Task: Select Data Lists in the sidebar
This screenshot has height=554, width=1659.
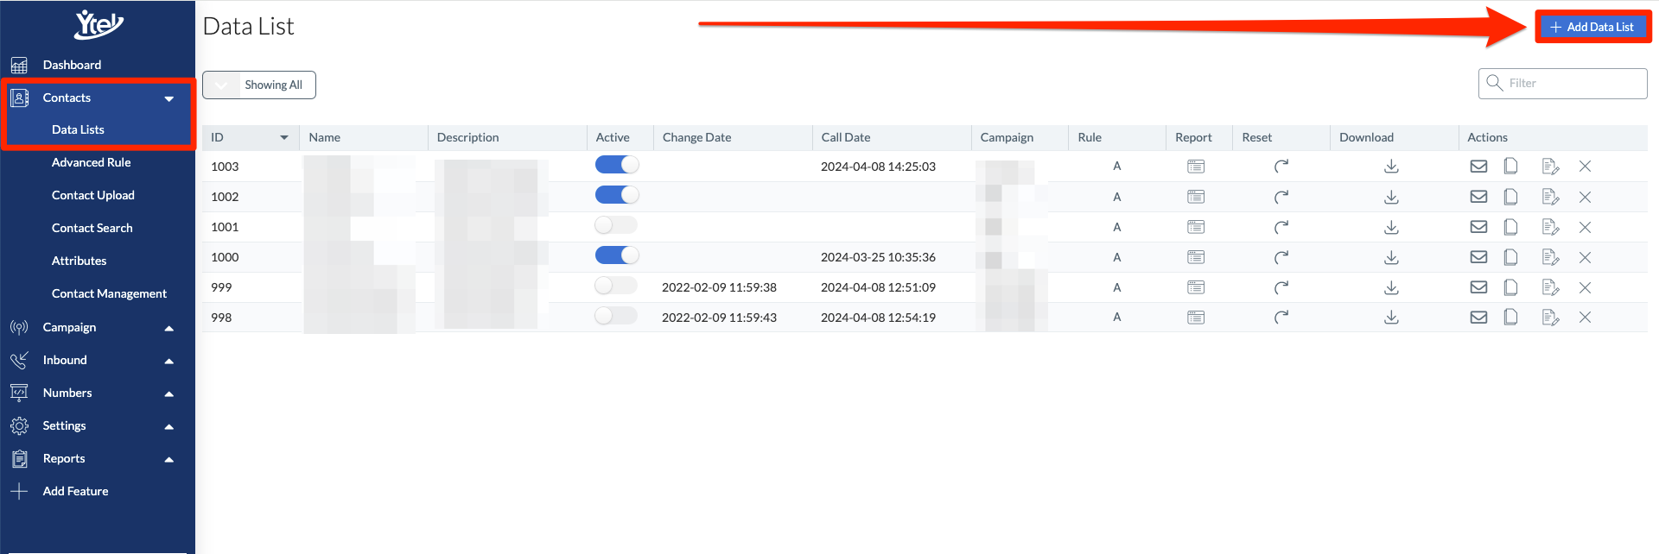Action: pyautogui.click(x=78, y=129)
